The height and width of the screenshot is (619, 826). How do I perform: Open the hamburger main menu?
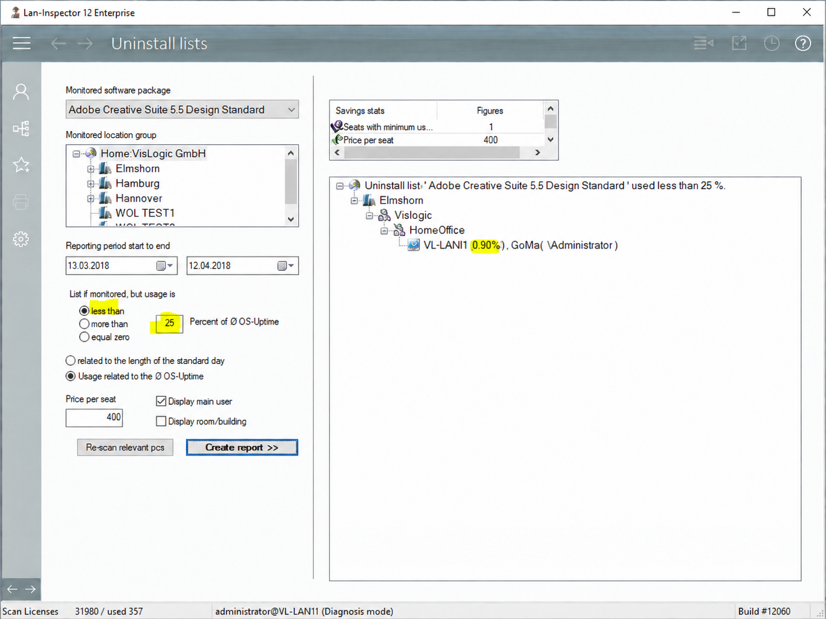(x=22, y=43)
